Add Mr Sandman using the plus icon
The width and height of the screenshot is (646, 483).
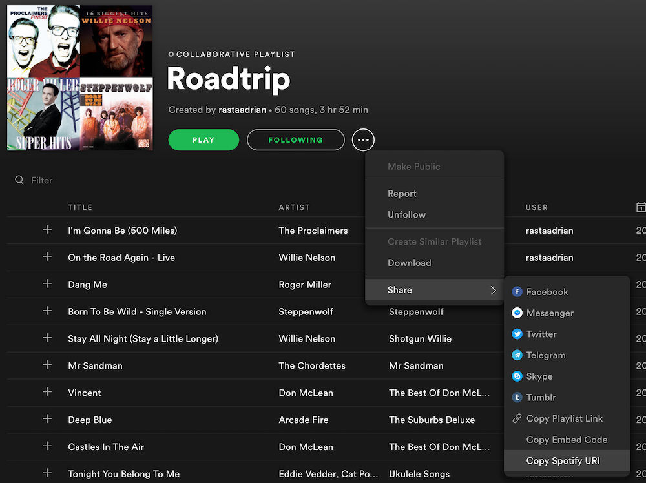point(47,365)
